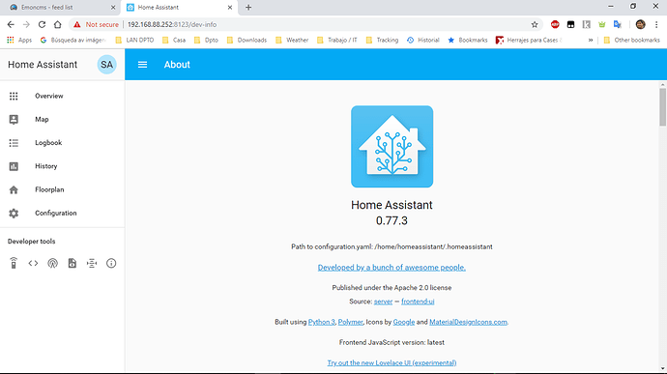This screenshot has height=374, width=667.
Task: Show the Not secure site info warning
Action: [x=96, y=25]
